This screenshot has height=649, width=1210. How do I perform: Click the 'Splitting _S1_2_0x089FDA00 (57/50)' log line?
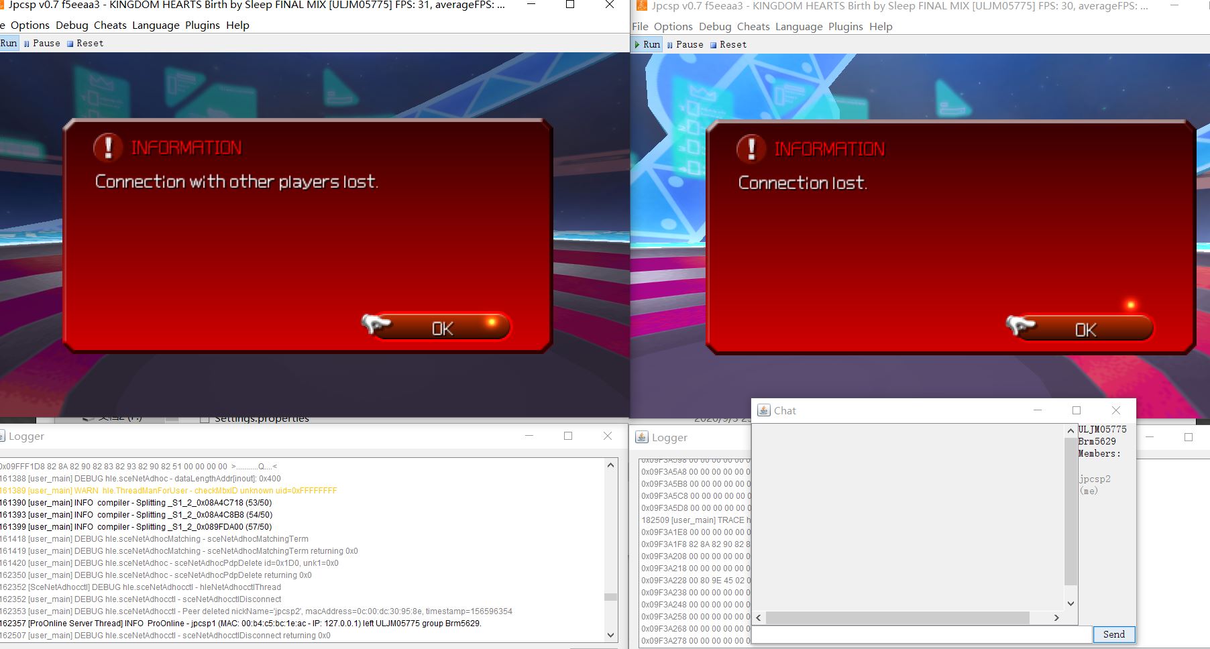click(136, 527)
